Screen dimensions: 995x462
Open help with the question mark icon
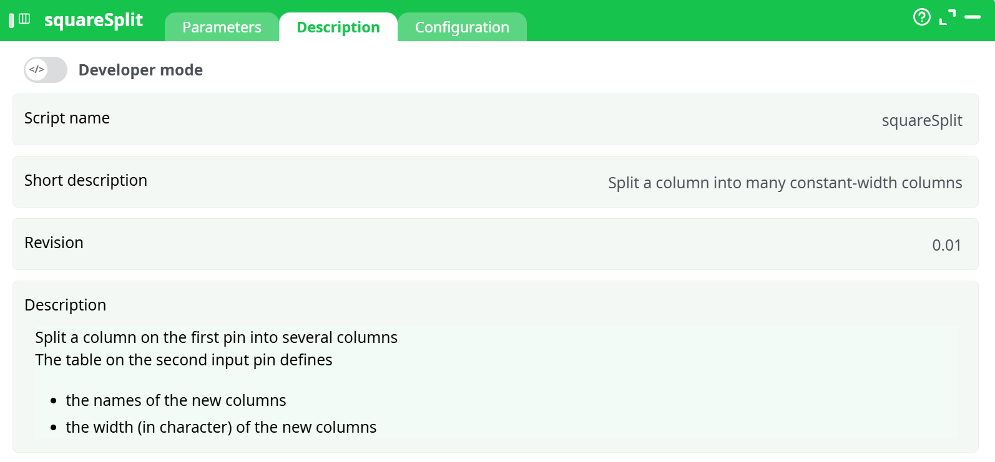click(921, 17)
